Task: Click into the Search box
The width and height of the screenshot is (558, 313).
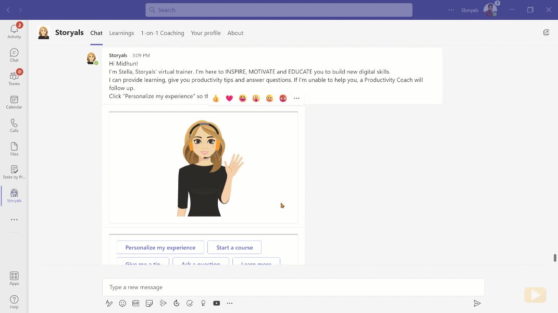Action: coord(279,10)
